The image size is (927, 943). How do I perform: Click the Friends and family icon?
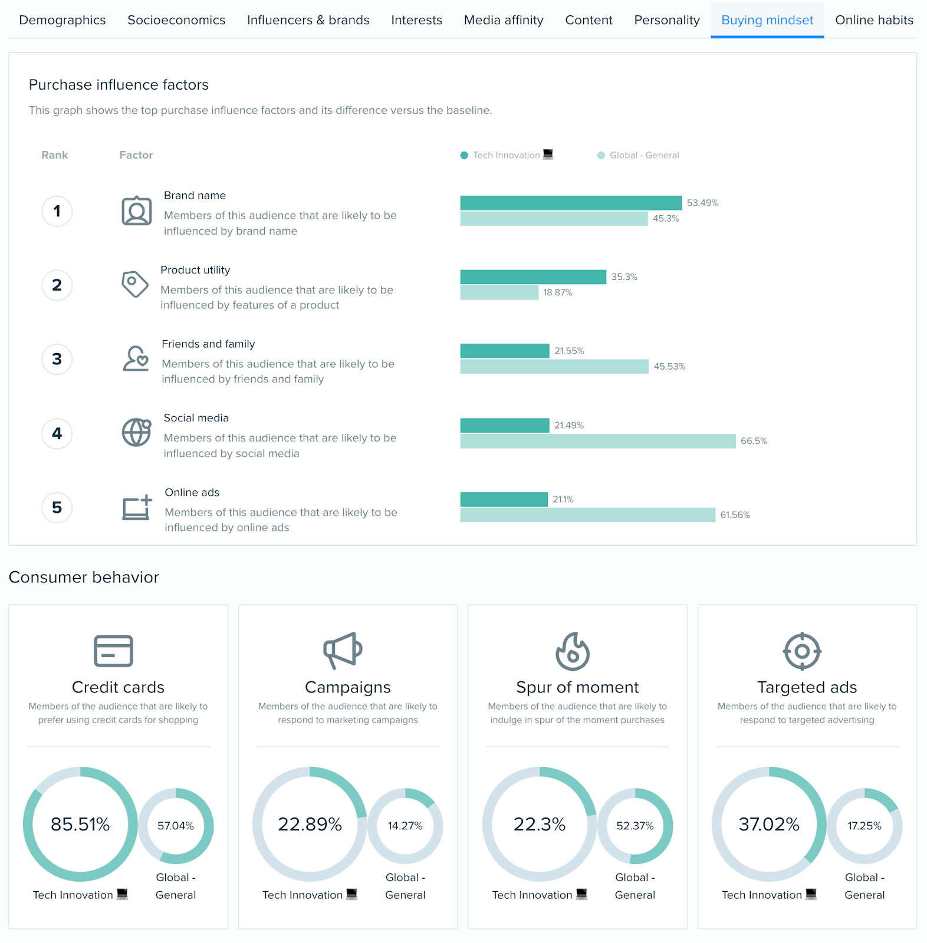click(x=136, y=358)
